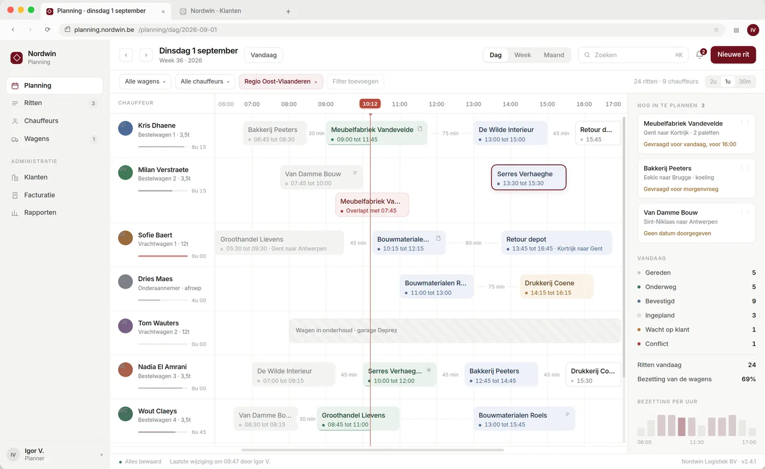765x469 pixels.
Task: Click the Klanten building icon in sidebar
Action: click(x=15, y=177)
